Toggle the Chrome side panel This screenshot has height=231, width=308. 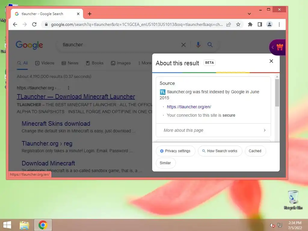click(x=260, y=24)
